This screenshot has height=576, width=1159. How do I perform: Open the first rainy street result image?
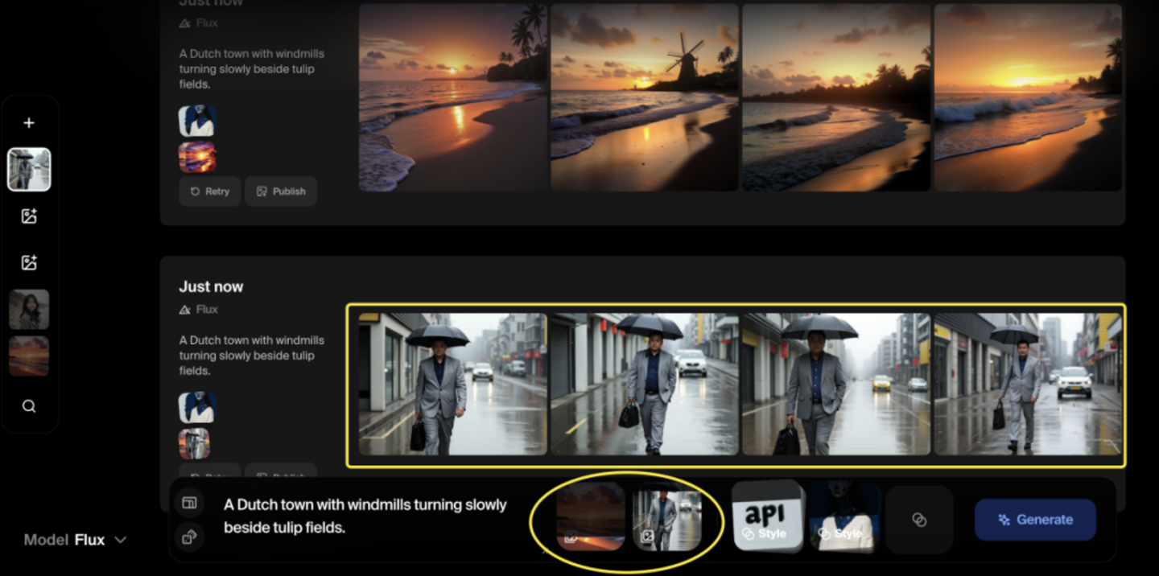point(452,384)
